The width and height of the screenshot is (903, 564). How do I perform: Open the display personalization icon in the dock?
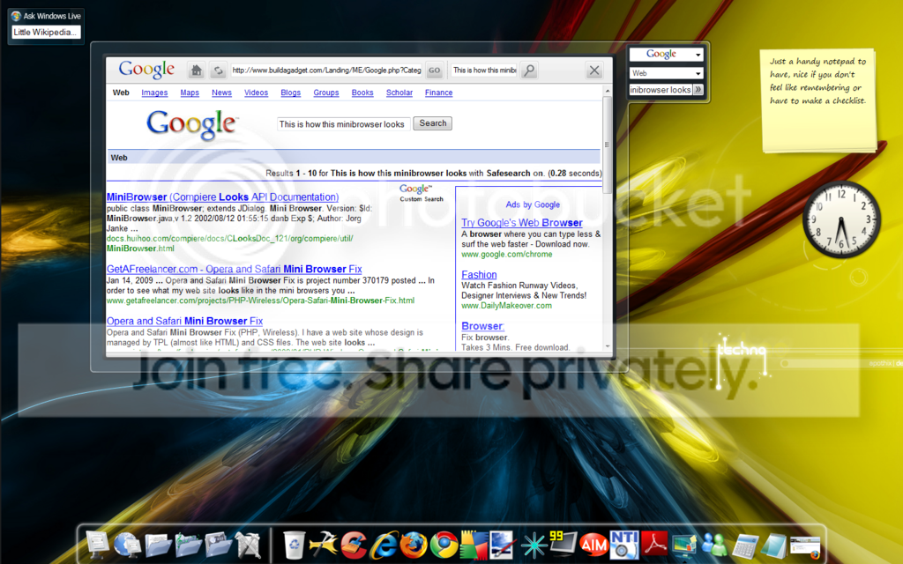[x=684, y=545]
